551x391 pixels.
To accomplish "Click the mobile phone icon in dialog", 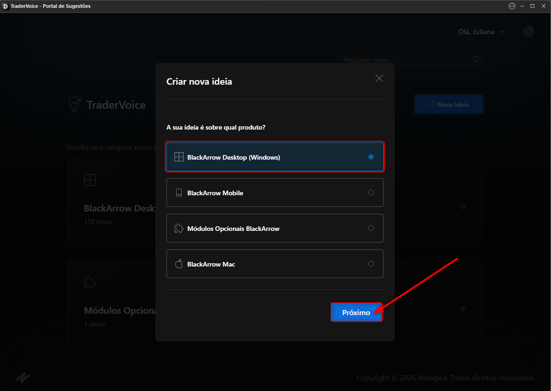I will [179, 193].
